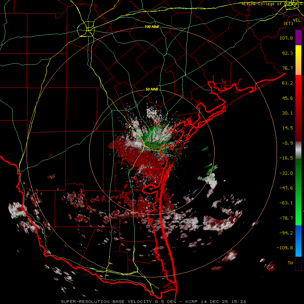Click the -32.0 velocity scale value
This screenshot has width=304, height=304.
pos(286,173)
